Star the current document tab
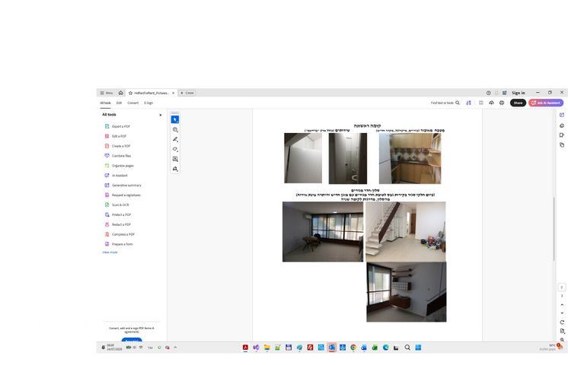The height and width of the screenshot is (365, 568). (x=130, y=93)
